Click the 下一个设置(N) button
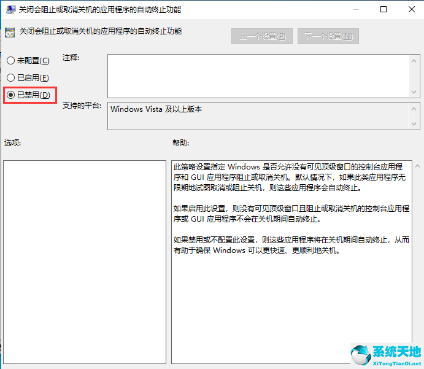424x369 pixels. tap(328, 36)
